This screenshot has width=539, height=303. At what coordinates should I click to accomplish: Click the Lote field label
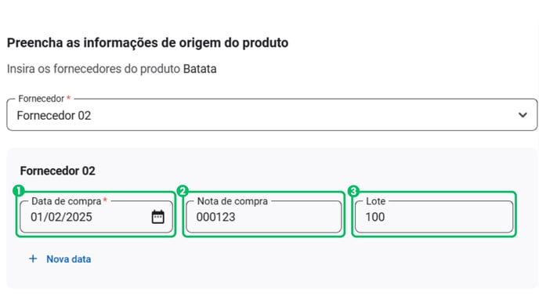click(375, 201)
